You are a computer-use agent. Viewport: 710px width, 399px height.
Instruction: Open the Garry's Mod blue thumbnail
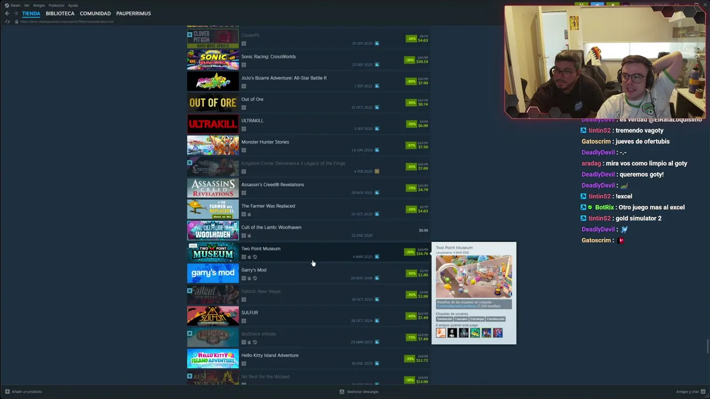213,273
